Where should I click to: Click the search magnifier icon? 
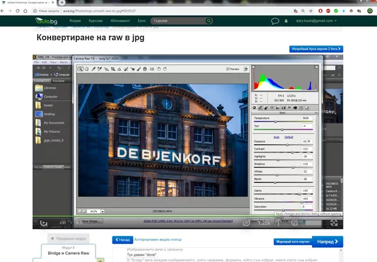(x=210, y=21)
